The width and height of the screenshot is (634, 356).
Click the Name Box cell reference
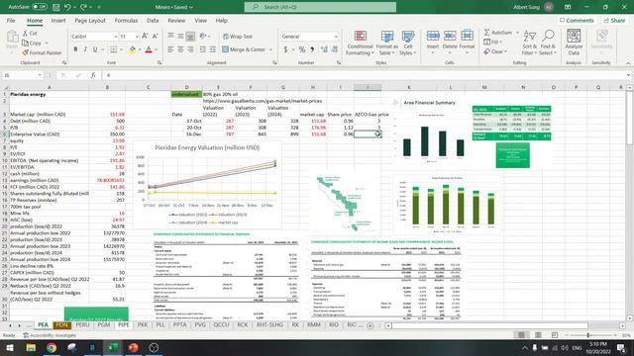22,75
